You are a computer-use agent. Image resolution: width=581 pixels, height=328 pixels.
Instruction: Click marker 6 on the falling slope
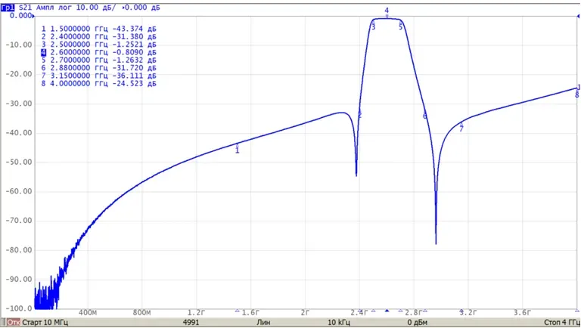pos(425,116)
